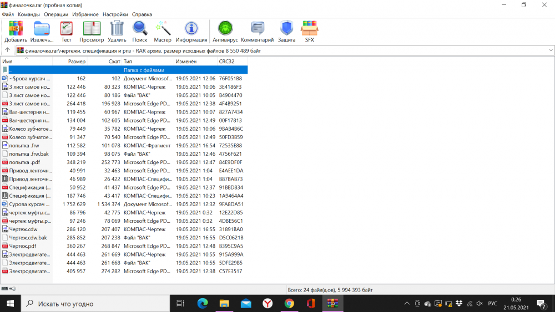Click the Добавить (Add) toolbar icon

pyautogui.click(x=16, y=29)
